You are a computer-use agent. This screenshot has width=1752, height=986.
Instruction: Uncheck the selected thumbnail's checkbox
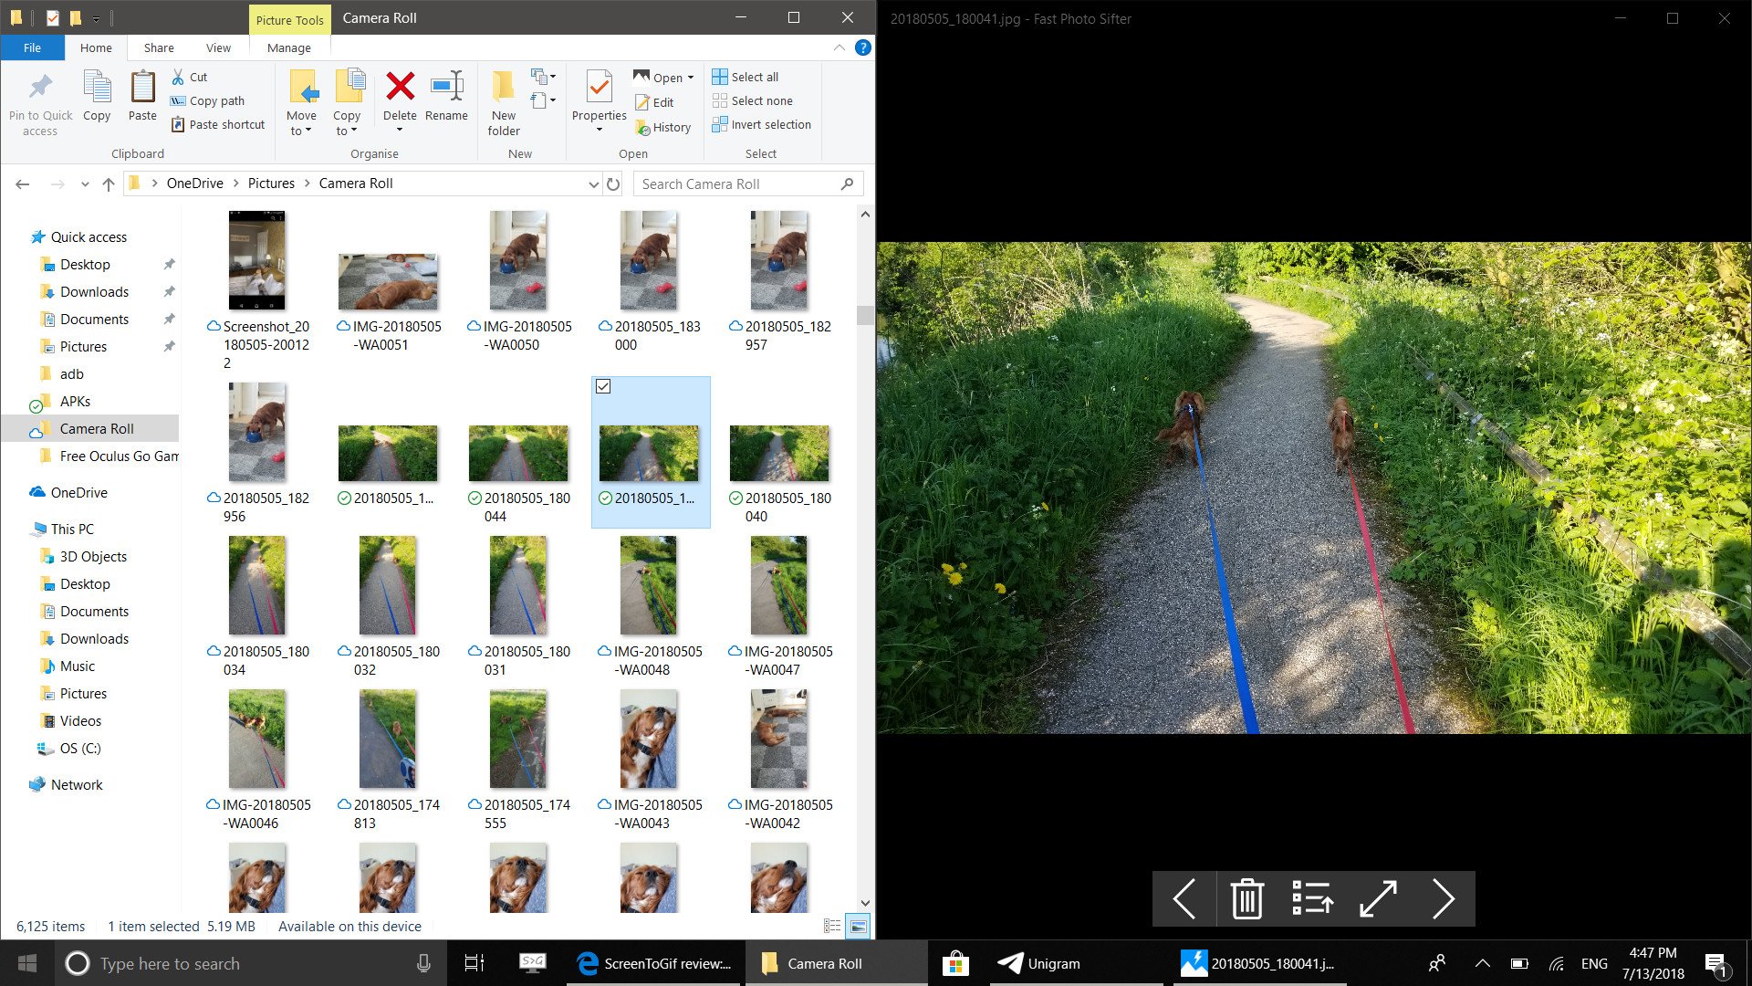click(x=603, y=387)
